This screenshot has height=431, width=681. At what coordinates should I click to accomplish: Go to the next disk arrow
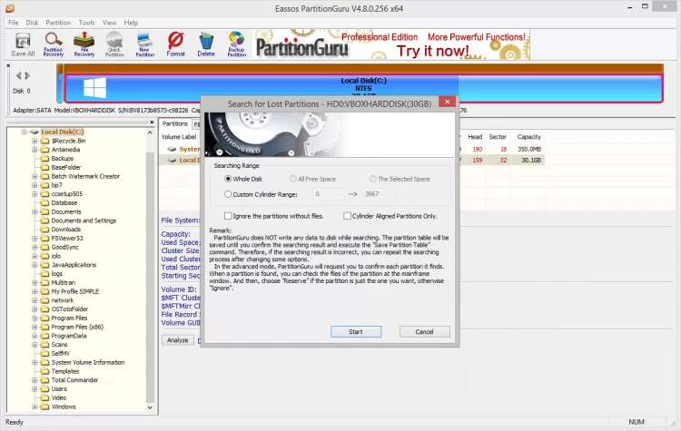tap(27, 75)
